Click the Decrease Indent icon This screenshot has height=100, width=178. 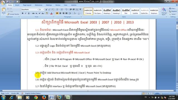pyautogui.click(x=71, y=10)
